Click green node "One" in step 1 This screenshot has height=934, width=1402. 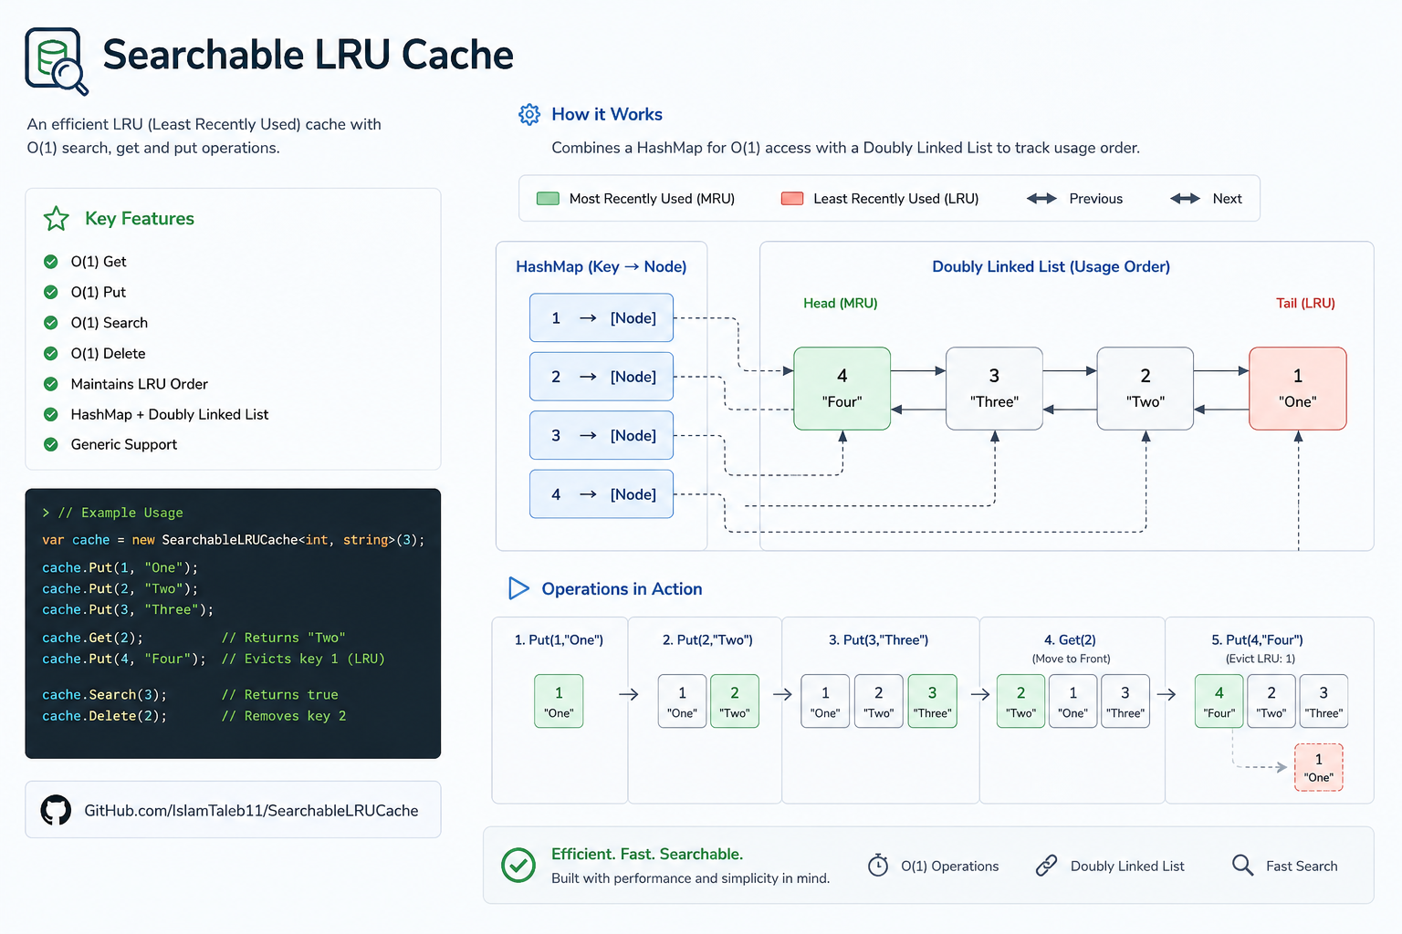click(559, 701)
